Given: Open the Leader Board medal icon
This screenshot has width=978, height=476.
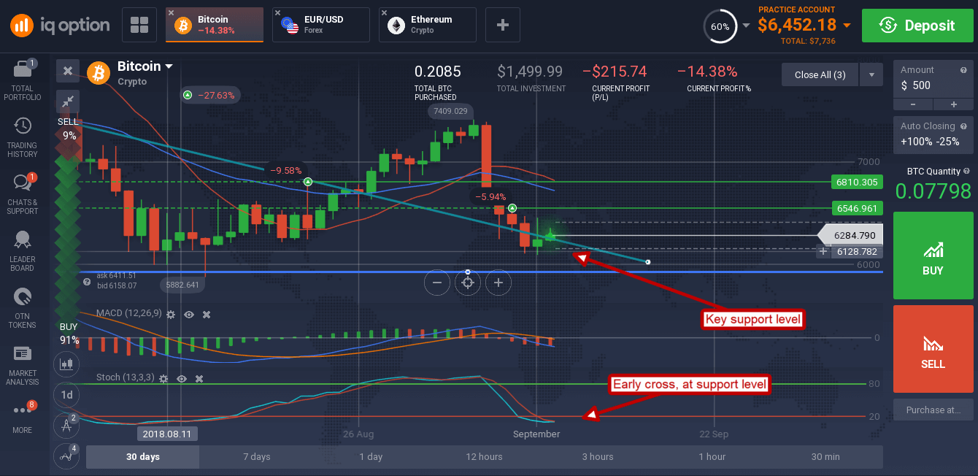Looking at the screenshot, I should pos(23,240).
